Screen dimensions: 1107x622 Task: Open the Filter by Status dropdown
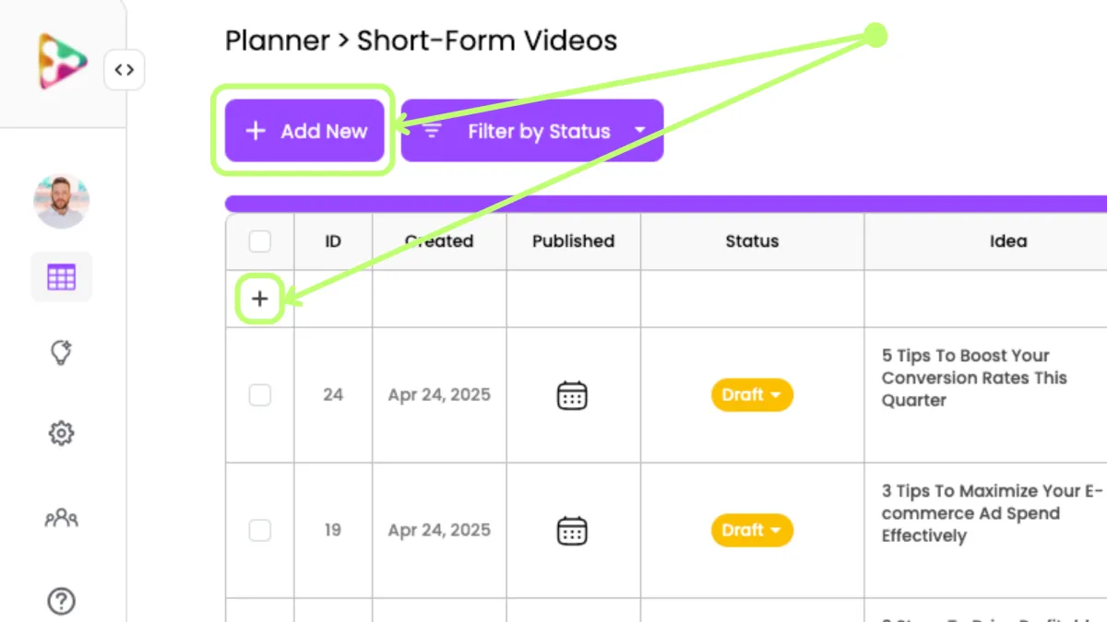532,131
